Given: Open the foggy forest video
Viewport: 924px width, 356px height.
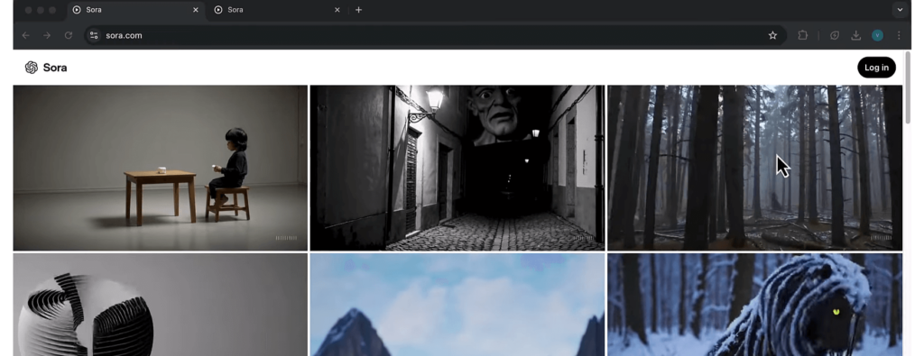Looking at the screenshot, I should coord(754,168).
